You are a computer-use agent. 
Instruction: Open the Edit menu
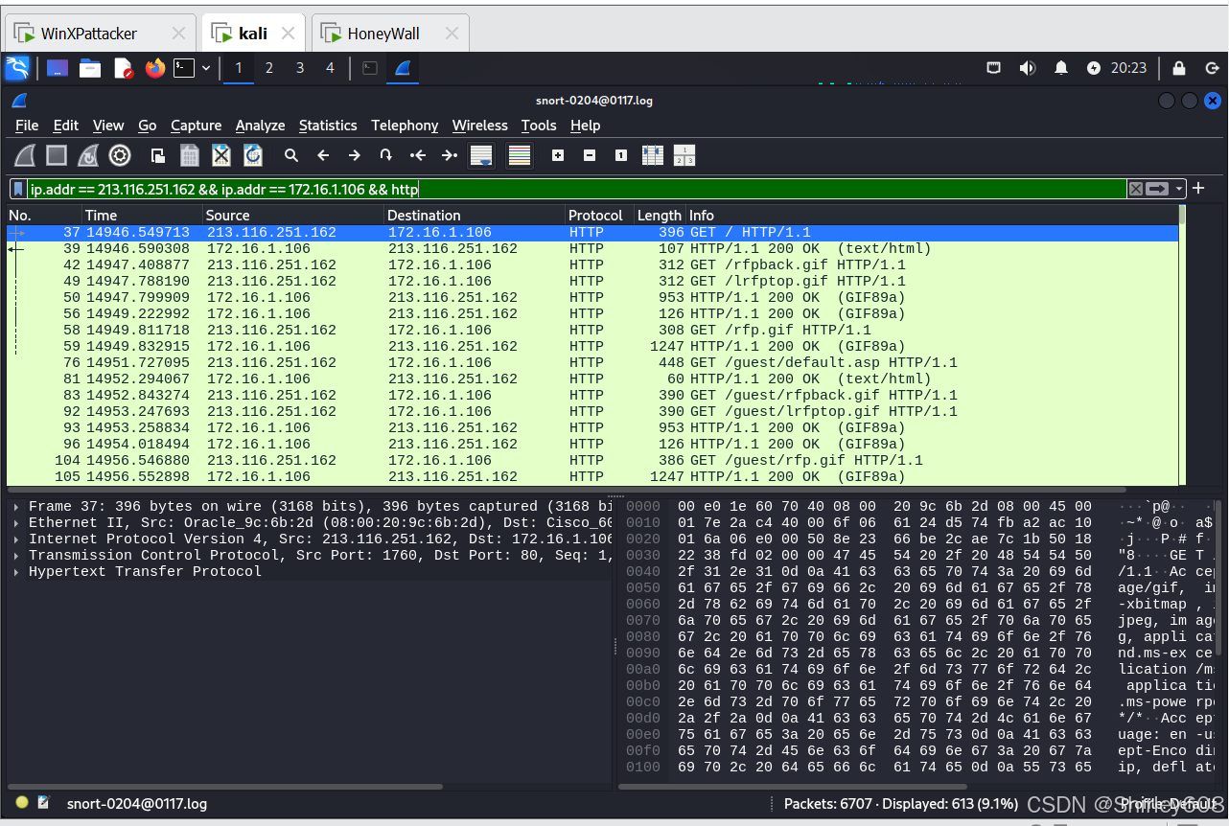tap(66, 126)
